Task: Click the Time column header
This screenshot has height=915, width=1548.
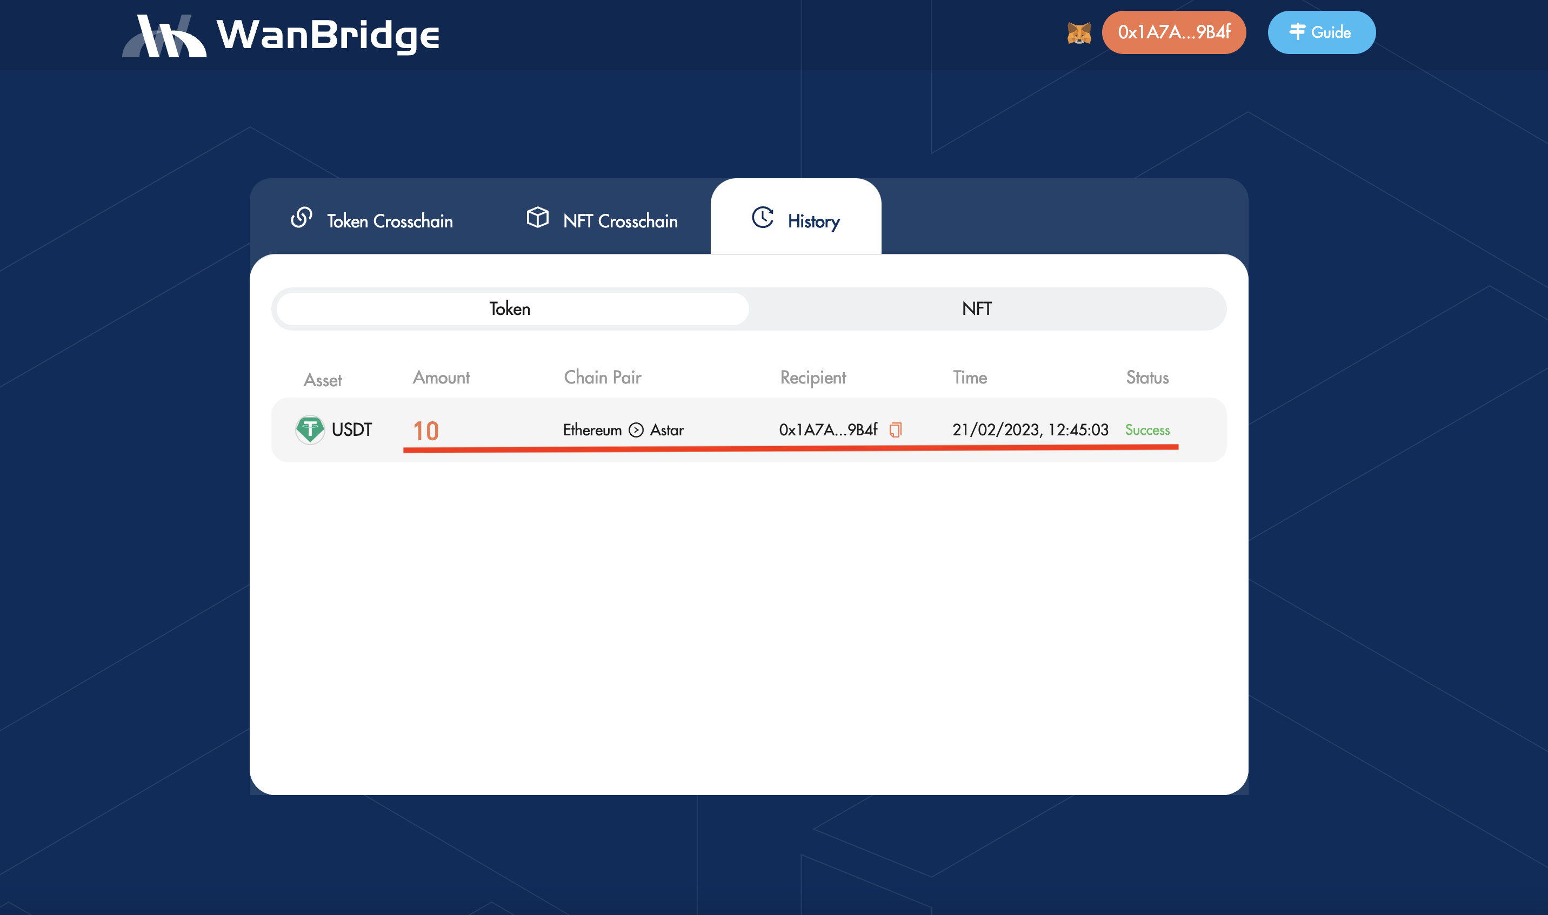Action: click(969, 378)
